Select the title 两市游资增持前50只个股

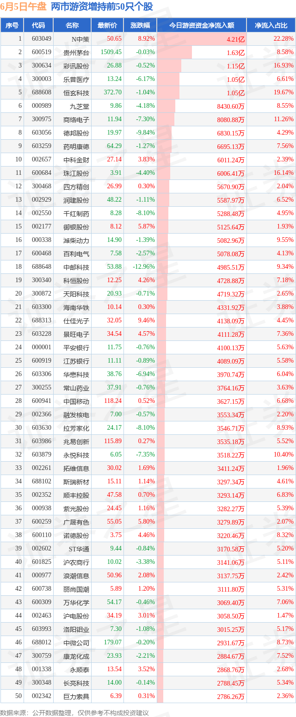pyautogui.click(x=101, y=6)
